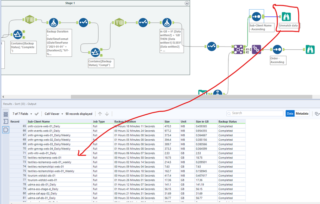Click '90 records displayed' text
This screenshot has height=204, width=320.
coord(79,114)
